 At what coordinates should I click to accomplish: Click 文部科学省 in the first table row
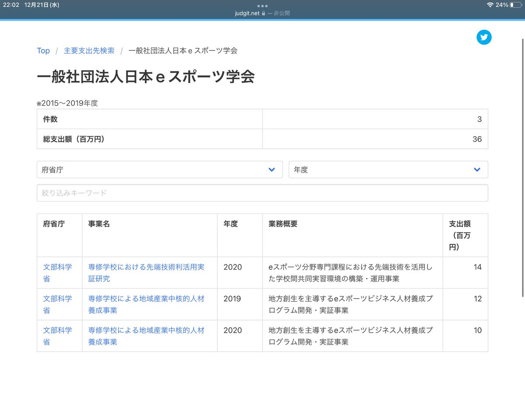tap(57, 272)
